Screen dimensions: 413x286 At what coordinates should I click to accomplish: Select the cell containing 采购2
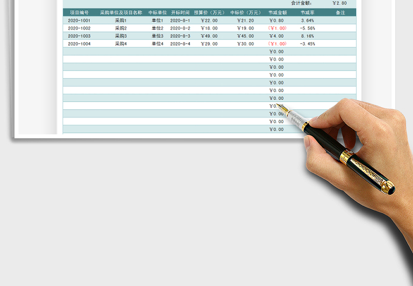click(x=121, y=28)
